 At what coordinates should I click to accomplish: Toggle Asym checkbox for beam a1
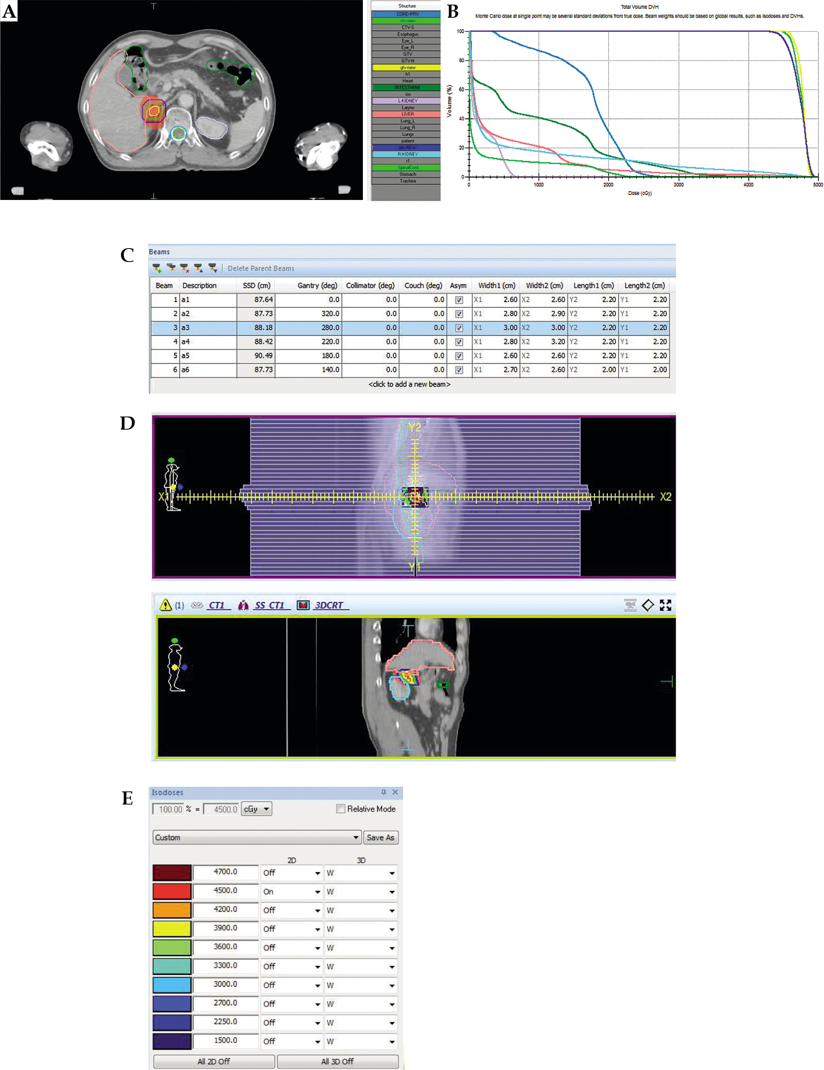tap(459, 300)
